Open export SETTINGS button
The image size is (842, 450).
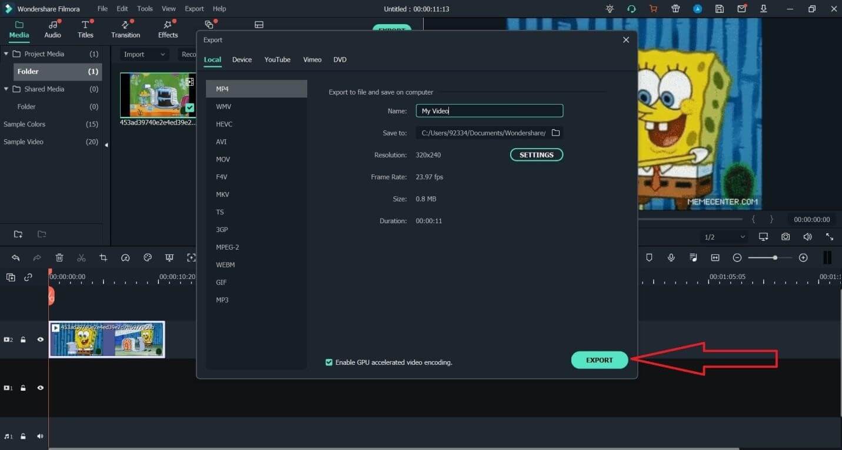[x=537, y=155]
